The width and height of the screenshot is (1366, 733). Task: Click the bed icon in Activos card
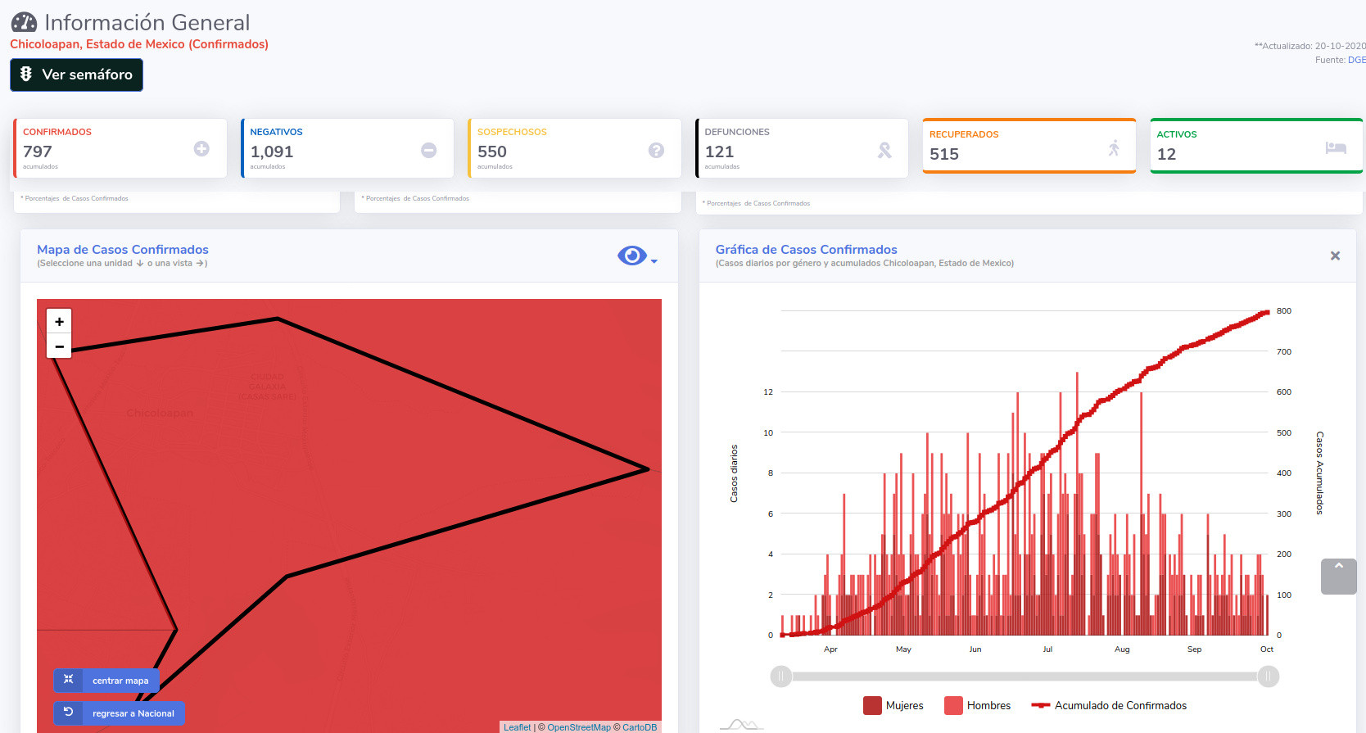coord(1336,147)
